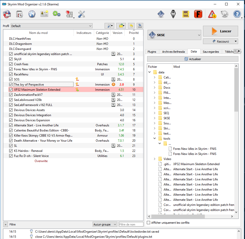245x239 pixels.
Task: Enable Afficher uniquement les conflits checkbox
Action: 148,223
